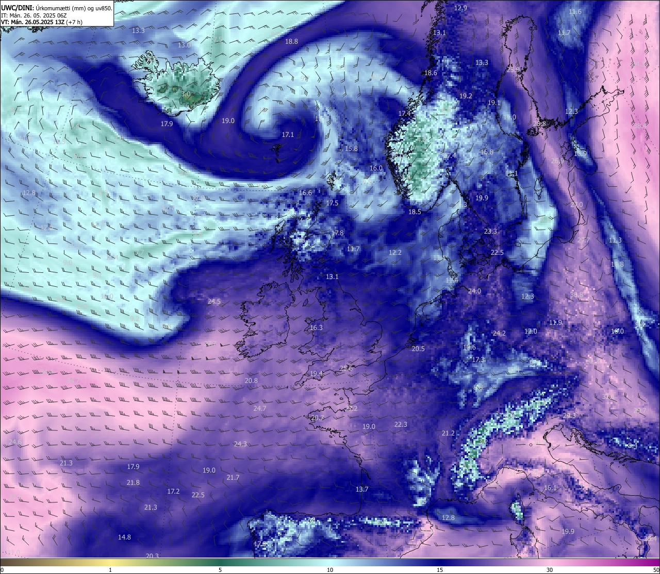Click the color scale label 5
660x574 pixels.
tap(220, 570)
